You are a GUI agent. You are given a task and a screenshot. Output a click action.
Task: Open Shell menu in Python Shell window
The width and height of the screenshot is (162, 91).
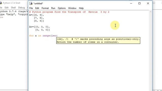click(13, 8)
